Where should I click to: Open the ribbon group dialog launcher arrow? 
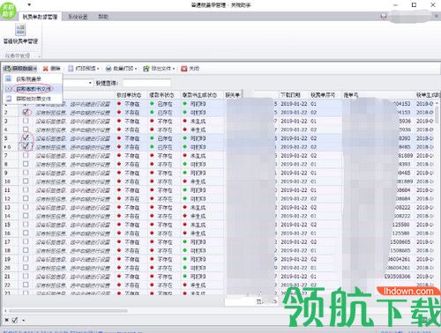(40, 55)
